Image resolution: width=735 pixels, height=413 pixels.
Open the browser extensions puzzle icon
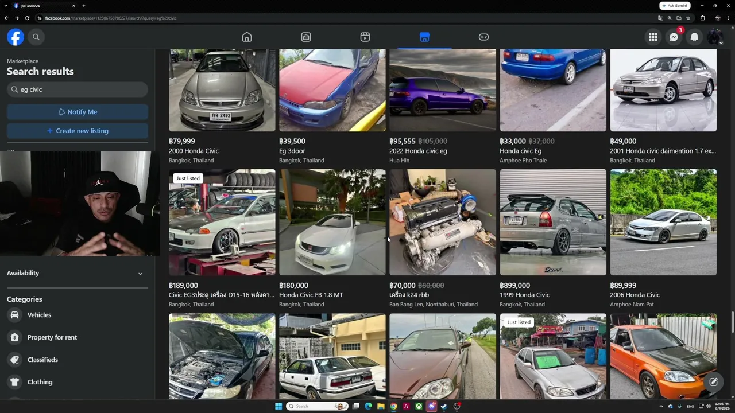702,18
